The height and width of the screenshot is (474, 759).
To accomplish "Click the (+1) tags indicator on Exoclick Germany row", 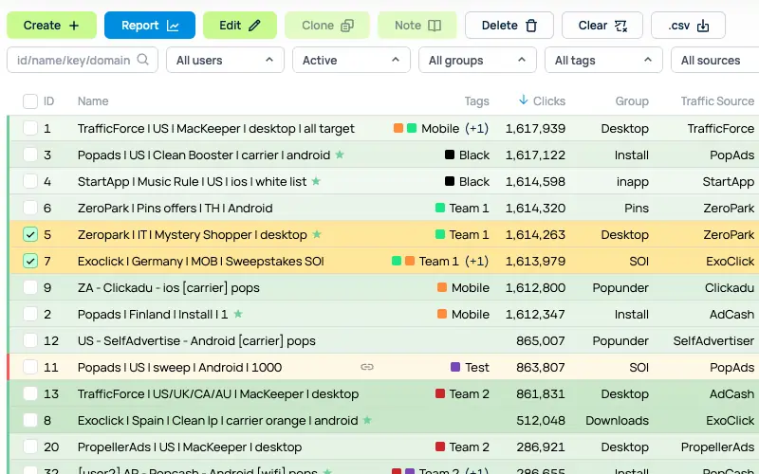I will click(x=477, y=262).
